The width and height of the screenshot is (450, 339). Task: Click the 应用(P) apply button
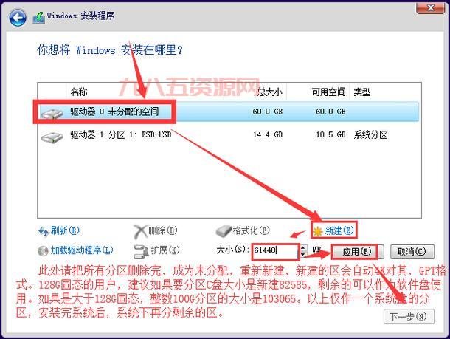[x=357, y=252]
